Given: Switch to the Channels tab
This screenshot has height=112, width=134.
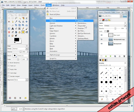Looking at the screenshot, I should (103, 20).
